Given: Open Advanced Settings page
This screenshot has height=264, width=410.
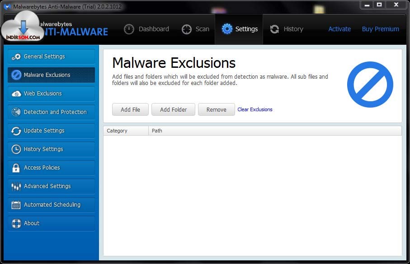Looking at the screenshot, I should (51, 186).
